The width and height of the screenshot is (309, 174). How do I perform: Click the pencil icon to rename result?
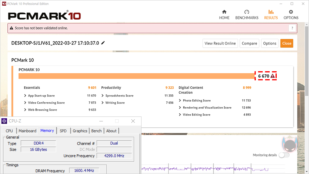pos(103,43)
